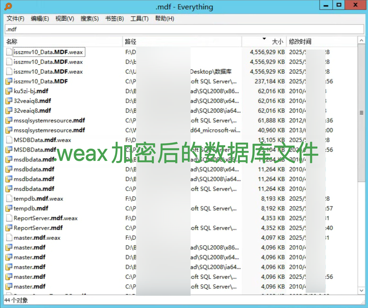Click file icon of isszmv10_Data.MDF.weax on D: drive
Image resolution: width=368 pixels, height=308 pixels.
(9, 62)
